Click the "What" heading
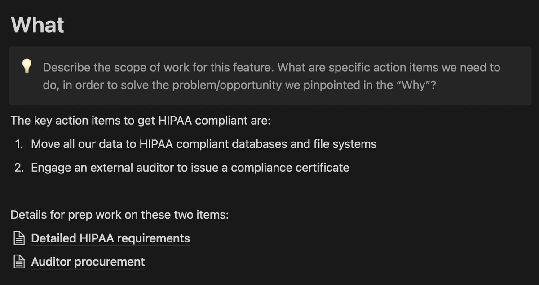 click(x=37, y=25)
